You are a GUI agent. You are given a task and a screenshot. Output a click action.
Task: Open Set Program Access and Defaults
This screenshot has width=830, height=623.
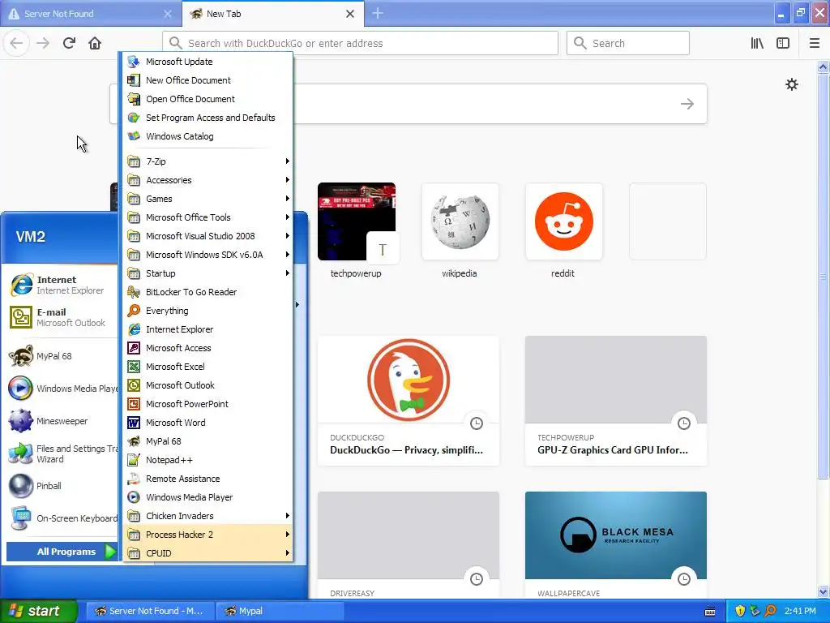click(x=208, y=118)
